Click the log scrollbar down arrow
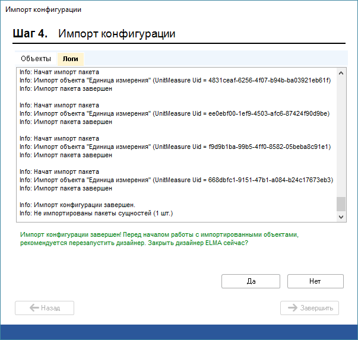358x340 pixels. pyautogui.click(x=341, y=217)
